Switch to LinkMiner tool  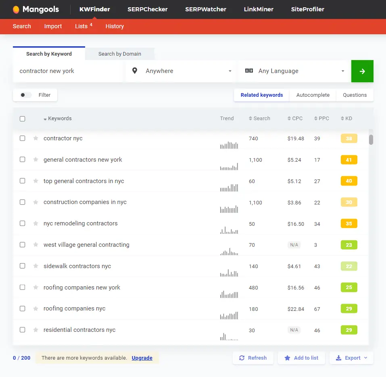(x=259, y=9)
